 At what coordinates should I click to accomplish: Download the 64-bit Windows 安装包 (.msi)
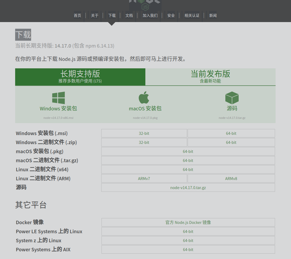(x=231, y=133)
